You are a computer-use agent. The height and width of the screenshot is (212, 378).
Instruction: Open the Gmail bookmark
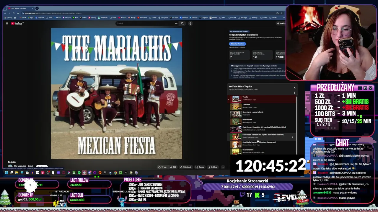pos(23,18)
